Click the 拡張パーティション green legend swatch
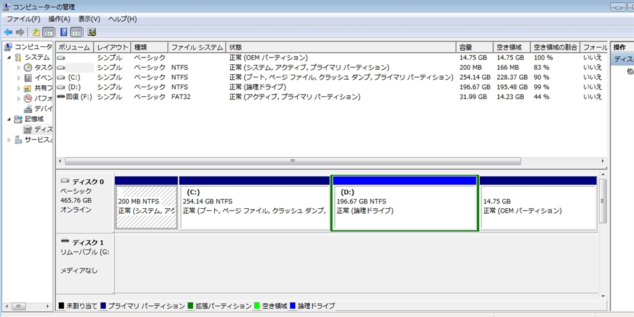Screen dimensions: 634x317 [x=191, y=306]
